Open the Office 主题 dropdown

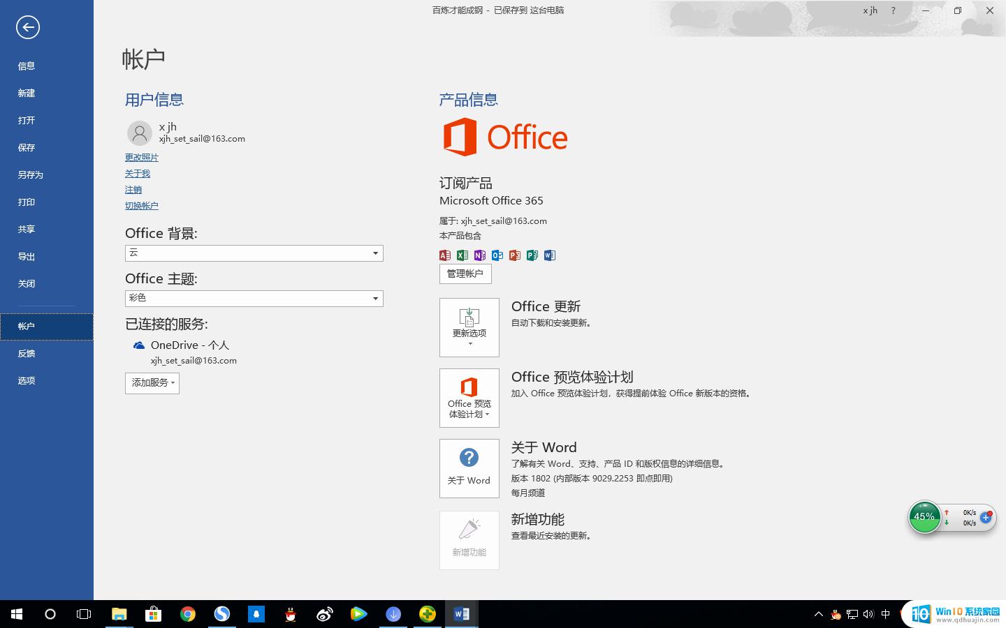click(x=254, y=298)
